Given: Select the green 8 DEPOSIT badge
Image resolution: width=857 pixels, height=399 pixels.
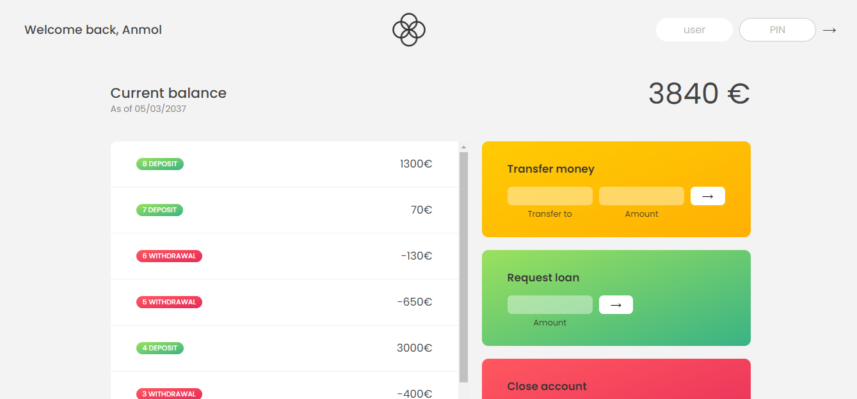Looking at the screenshot, I should point(159,164).
